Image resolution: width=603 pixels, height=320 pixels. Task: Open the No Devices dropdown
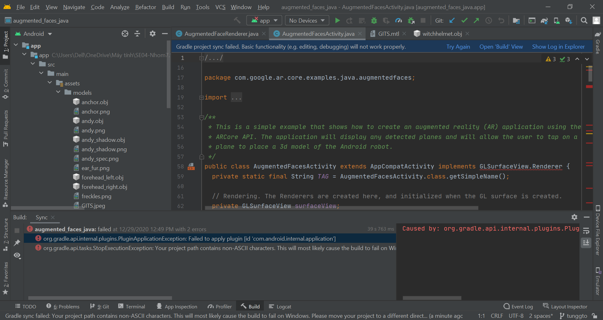click(307, 21)
